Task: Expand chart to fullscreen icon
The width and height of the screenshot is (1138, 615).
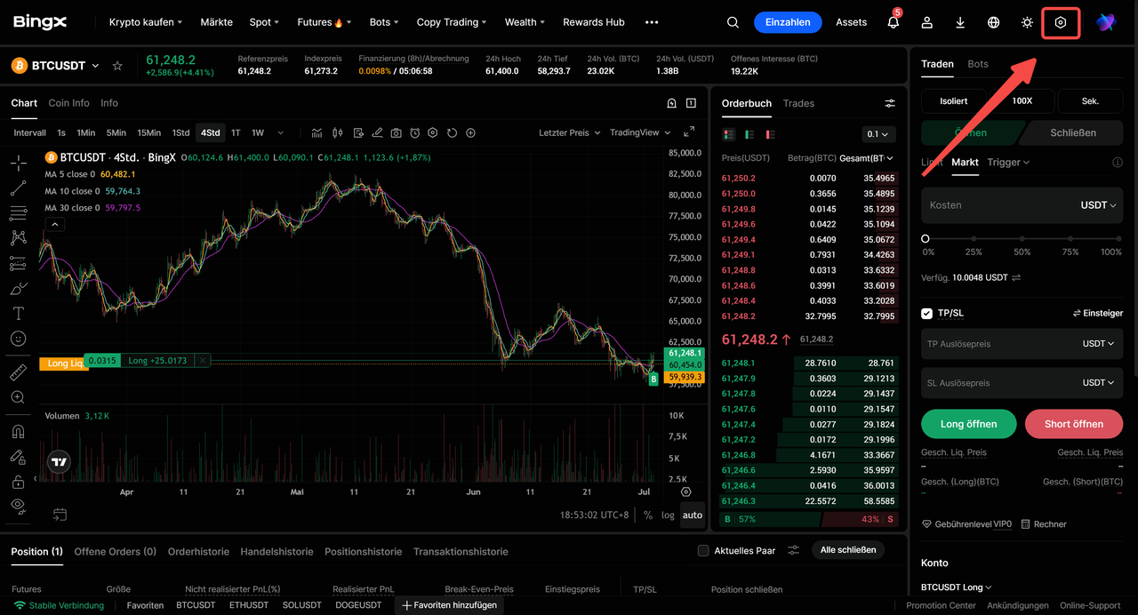Action: pos(689,132)
